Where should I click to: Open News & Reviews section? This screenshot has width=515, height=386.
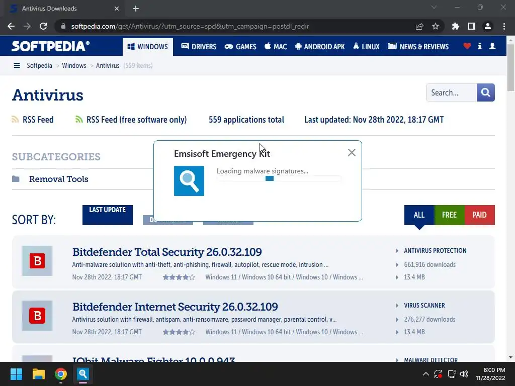418,47
